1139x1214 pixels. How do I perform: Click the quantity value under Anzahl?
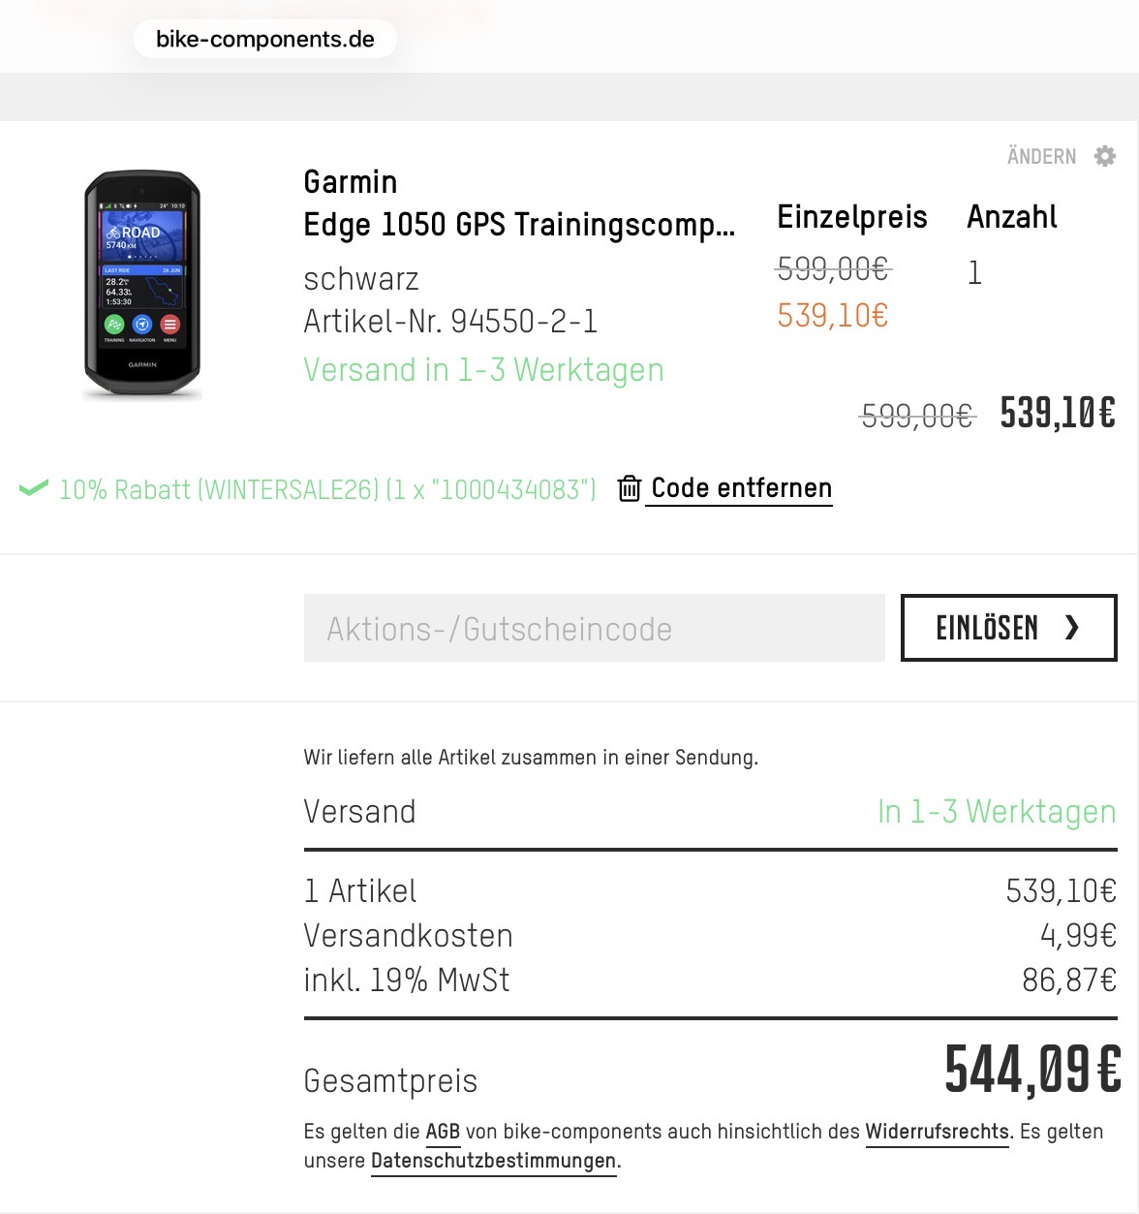tap(975, 273)
